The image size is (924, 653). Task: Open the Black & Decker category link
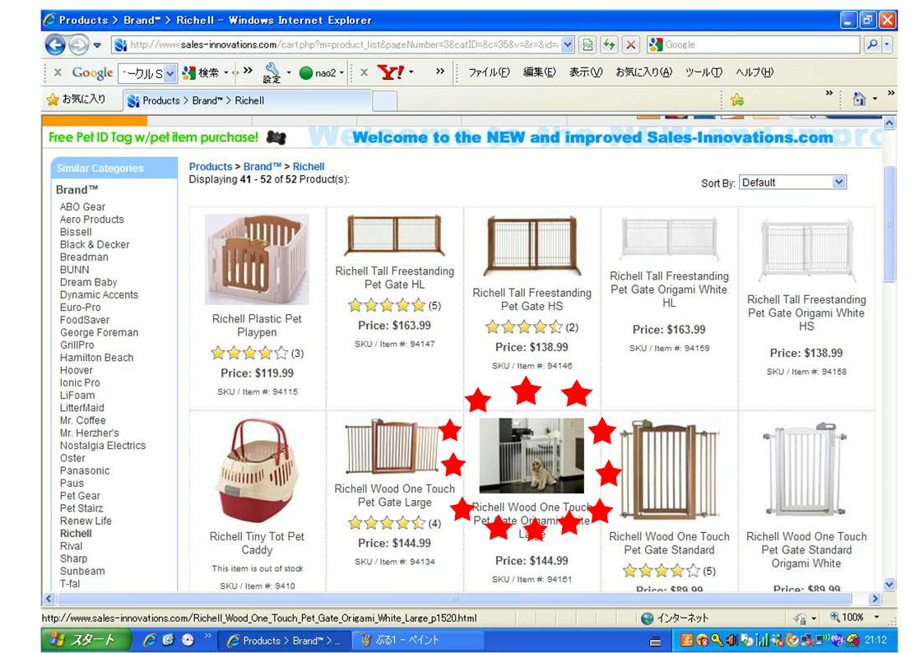tap(95, 244)
